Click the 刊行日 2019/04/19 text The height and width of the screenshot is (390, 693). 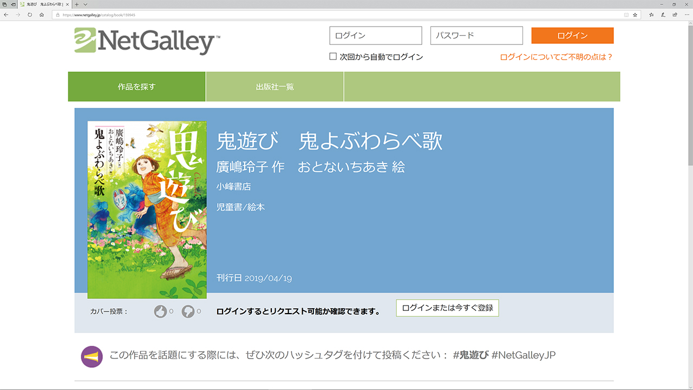(x=254, y=278)
